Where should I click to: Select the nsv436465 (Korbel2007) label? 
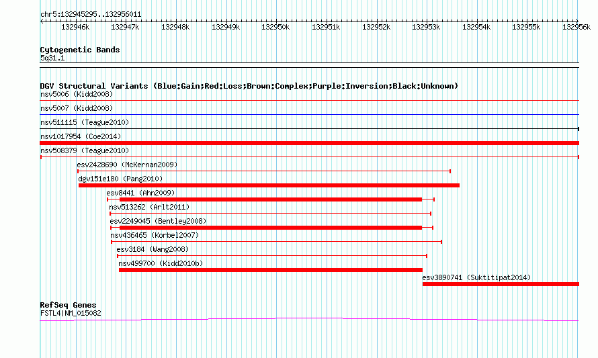point(155,235)
